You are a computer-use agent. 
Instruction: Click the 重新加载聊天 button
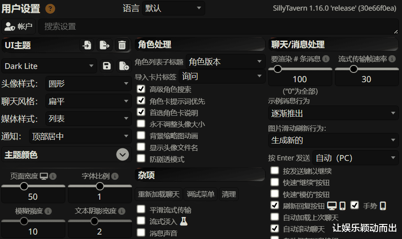point(159,194)
